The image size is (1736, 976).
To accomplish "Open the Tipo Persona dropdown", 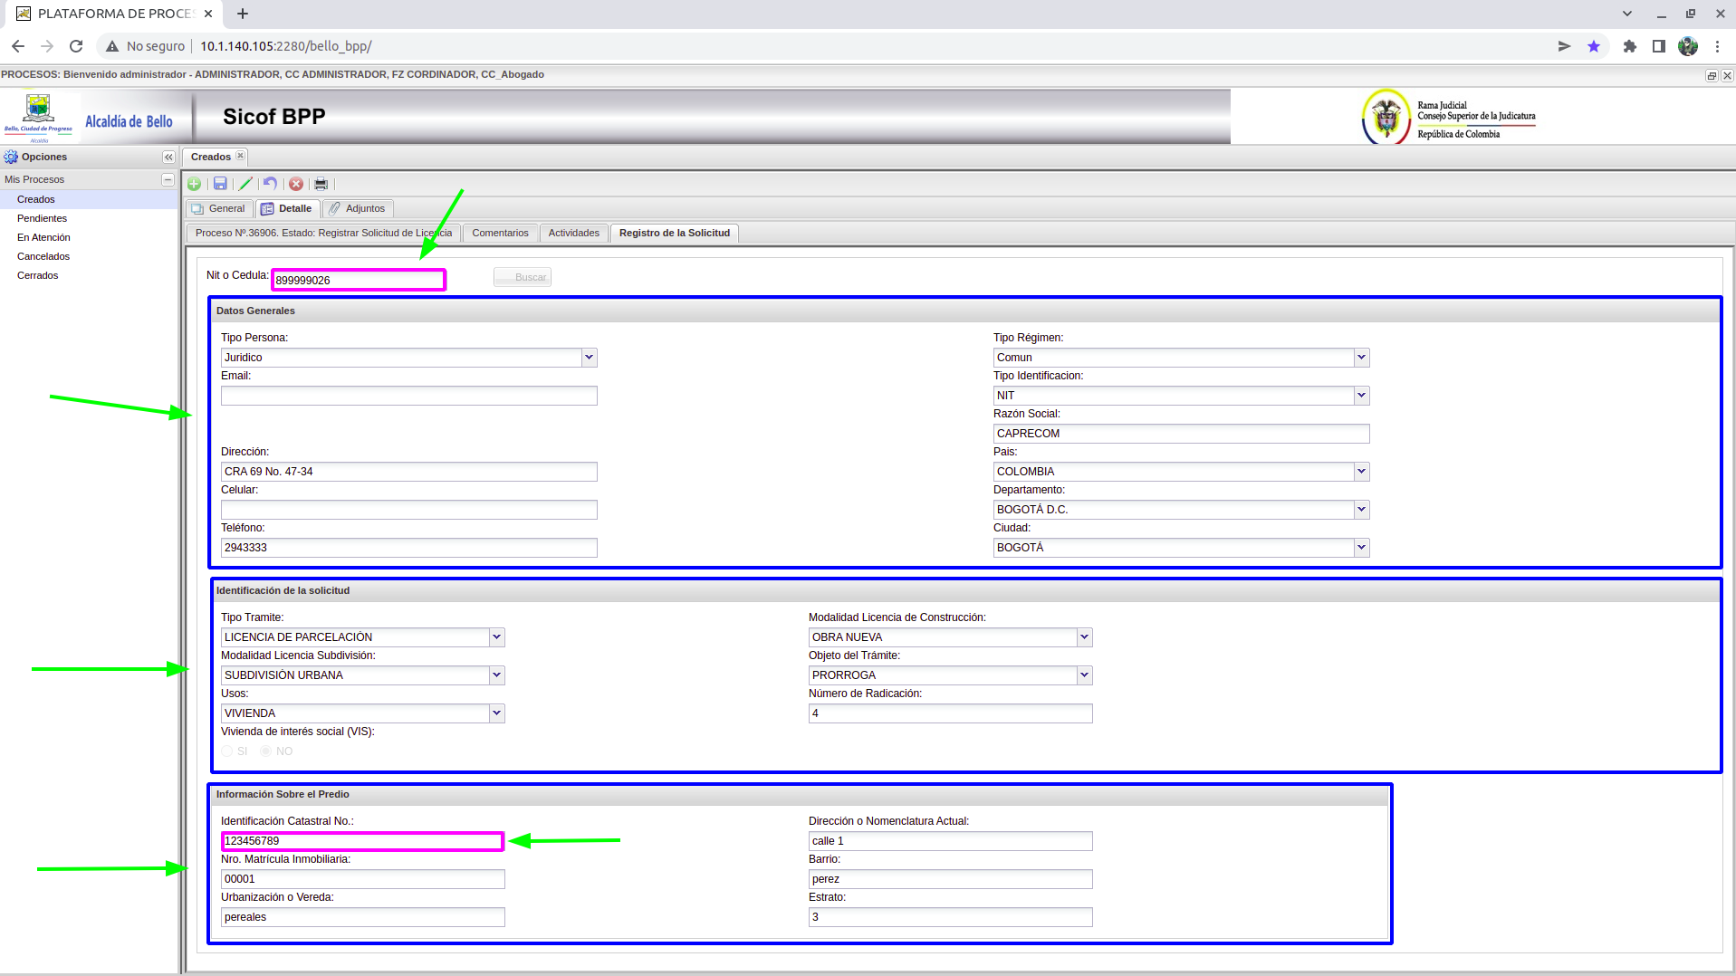I will point(589,358).
